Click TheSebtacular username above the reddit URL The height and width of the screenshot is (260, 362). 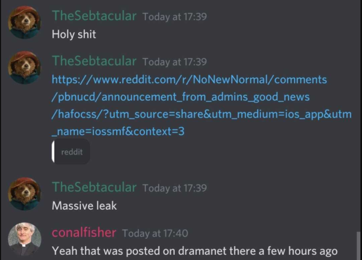(94, 61)
